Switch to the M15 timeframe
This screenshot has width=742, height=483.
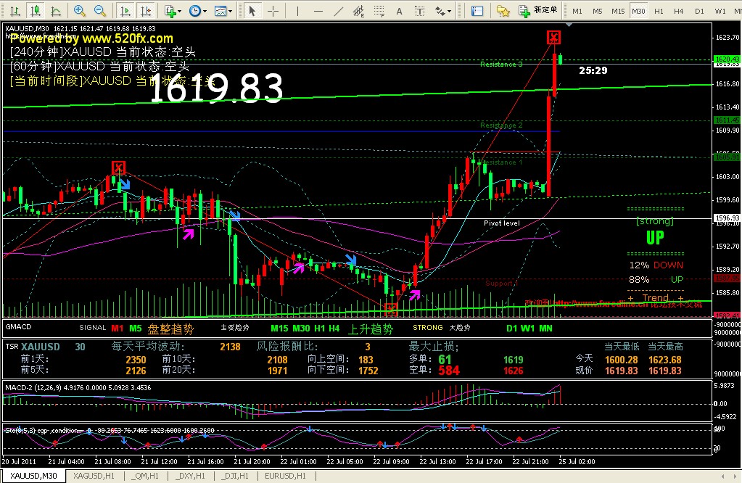[x=617, y=11]
